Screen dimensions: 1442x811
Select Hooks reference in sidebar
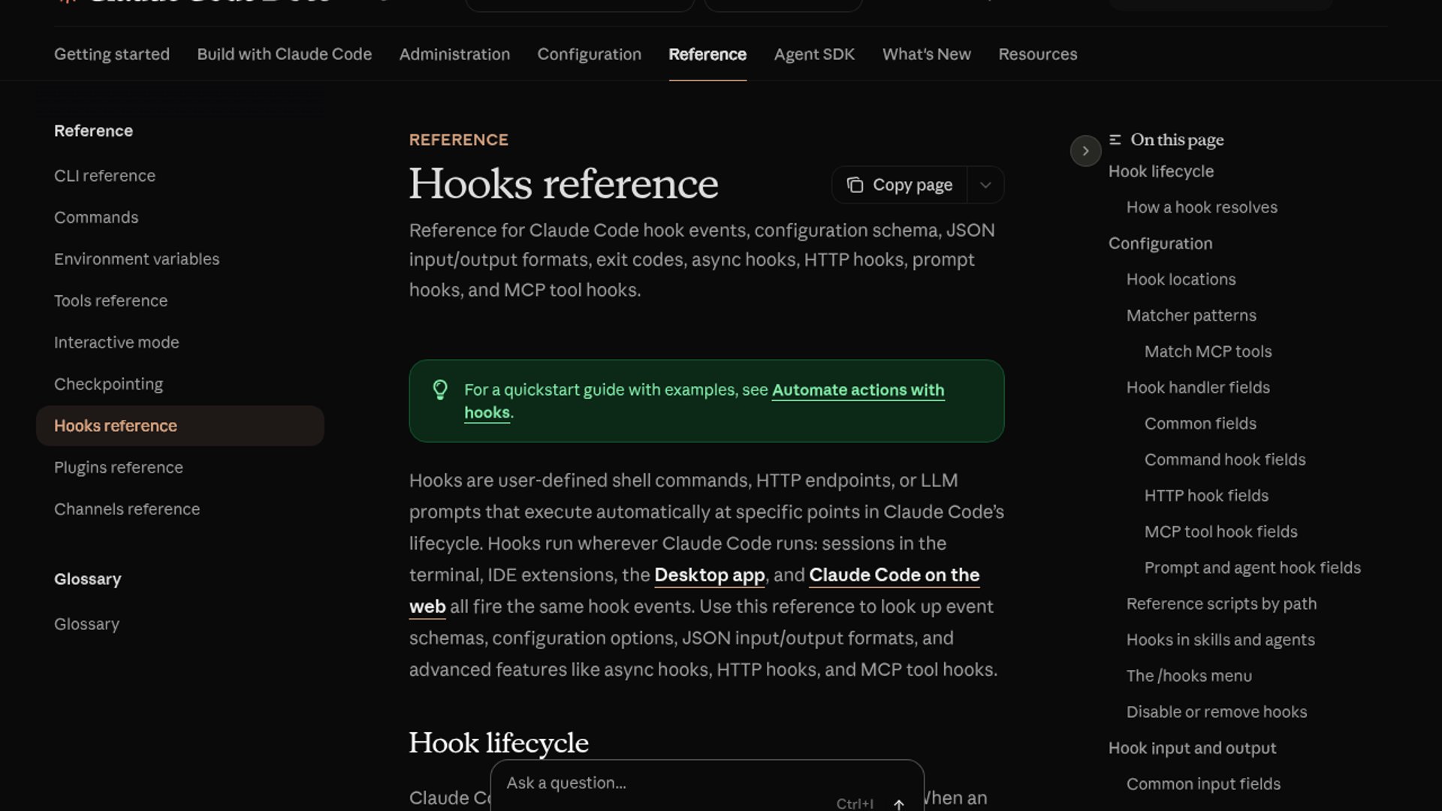(180, 426)
